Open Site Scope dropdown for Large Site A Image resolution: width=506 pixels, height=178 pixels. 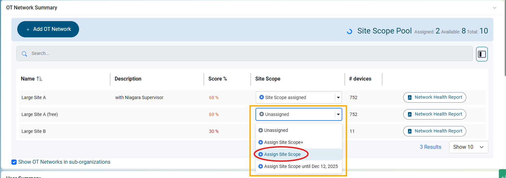click(299, 97)
